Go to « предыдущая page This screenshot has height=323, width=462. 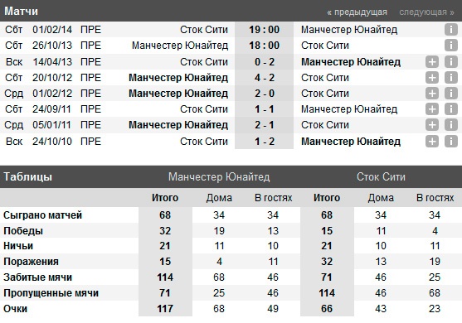(x=357, y=12)
